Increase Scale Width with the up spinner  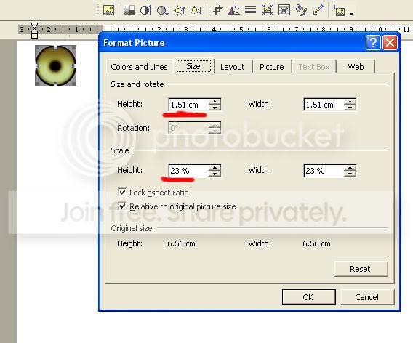click(x=350, y=168)
